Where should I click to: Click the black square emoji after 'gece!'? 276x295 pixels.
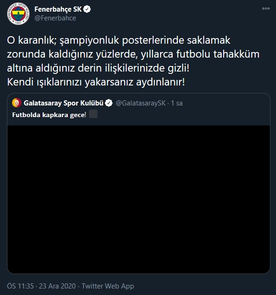[93, 114]
